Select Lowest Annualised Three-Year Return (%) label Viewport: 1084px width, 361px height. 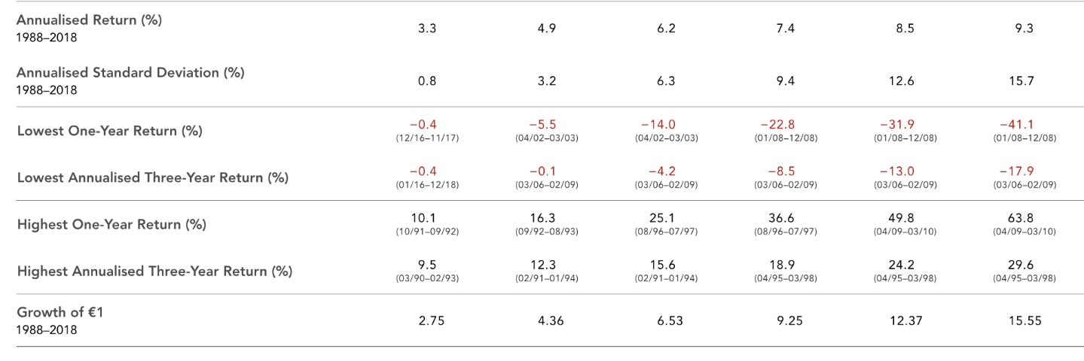click(153, 178)
